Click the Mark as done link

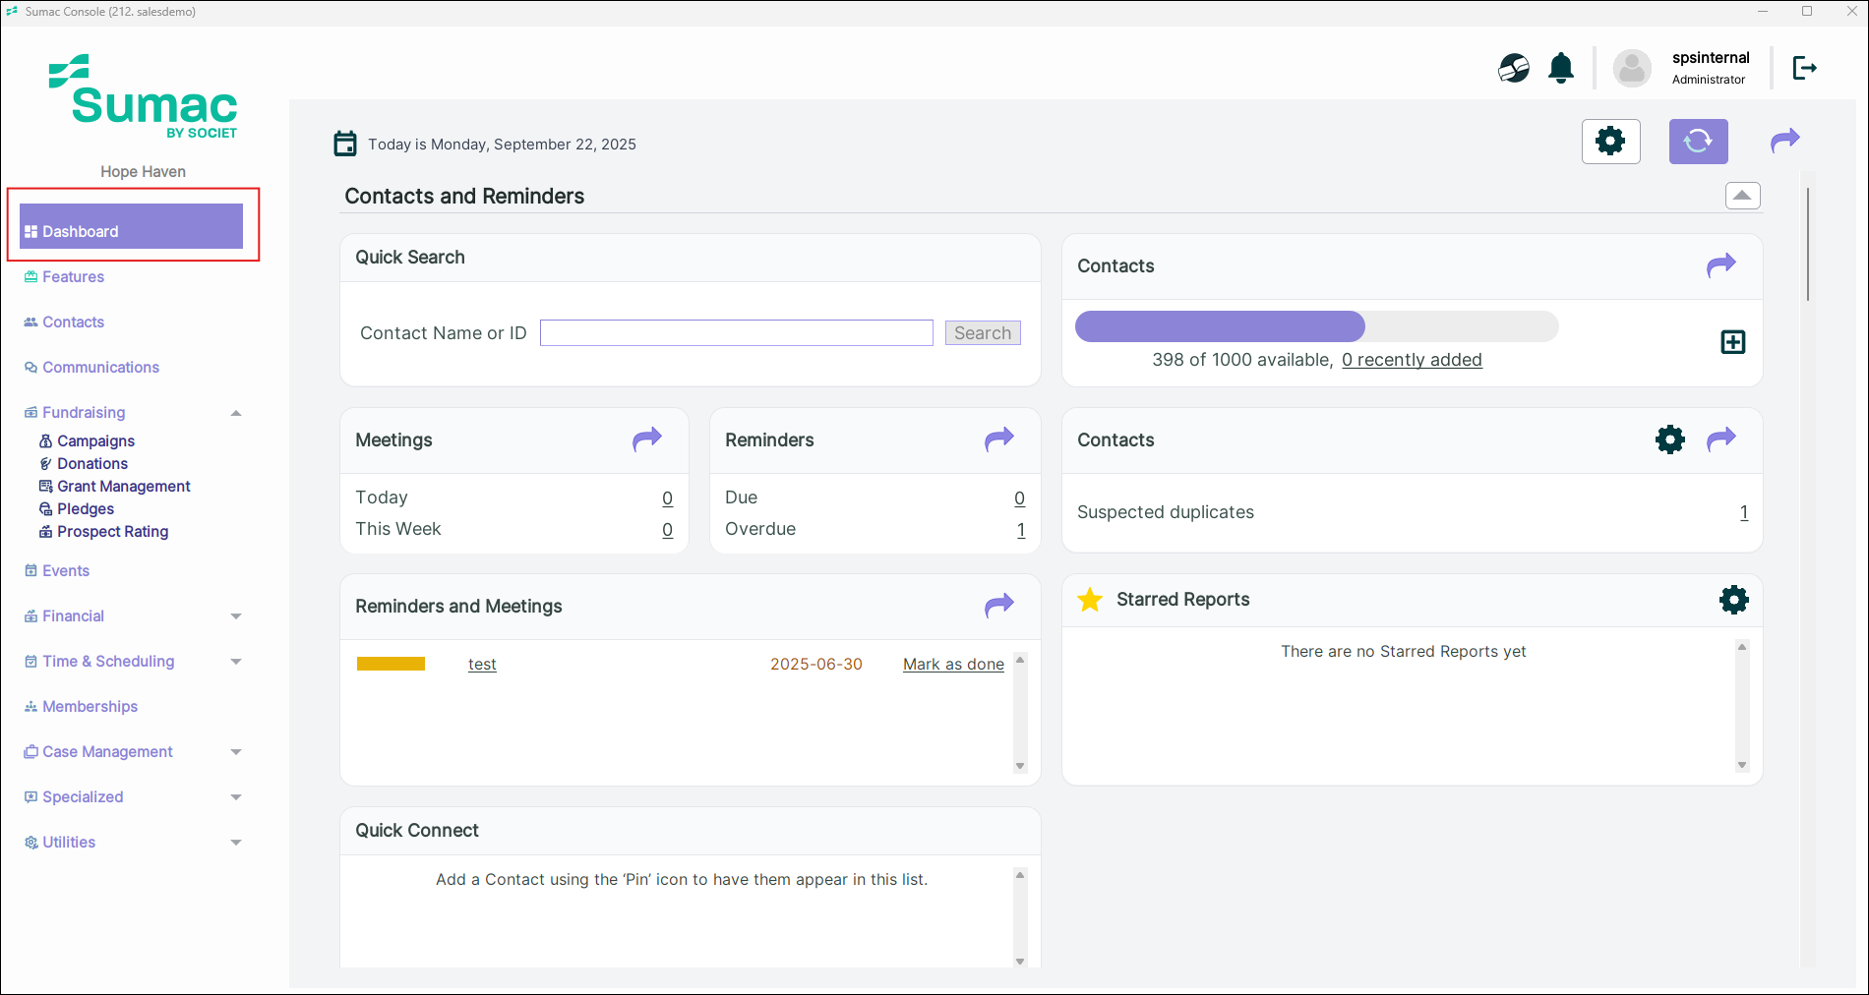(x=953, y=665)
